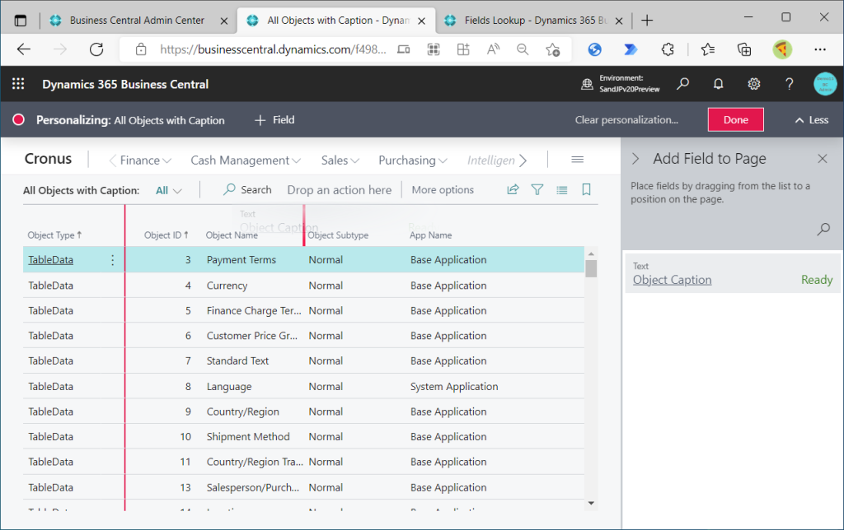Zoom out using browser magnifier icon

point(522,49)
